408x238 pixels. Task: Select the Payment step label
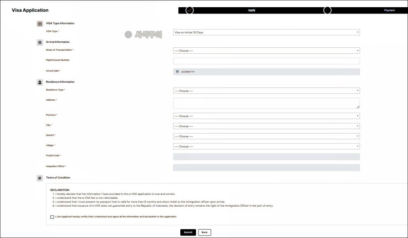tap(389, 11)
